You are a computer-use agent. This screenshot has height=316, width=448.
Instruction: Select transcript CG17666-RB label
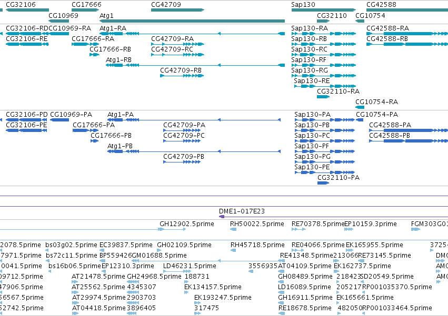click(x=110, y=49)
